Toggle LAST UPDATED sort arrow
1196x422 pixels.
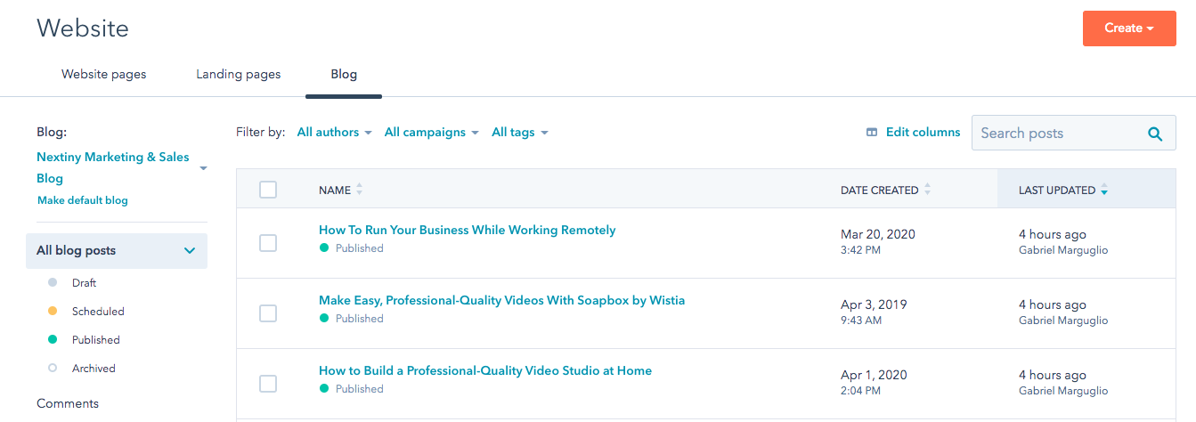1104,190
